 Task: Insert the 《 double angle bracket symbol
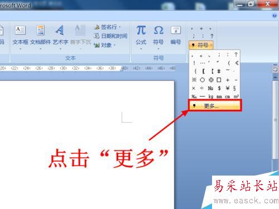coord(237,63)
